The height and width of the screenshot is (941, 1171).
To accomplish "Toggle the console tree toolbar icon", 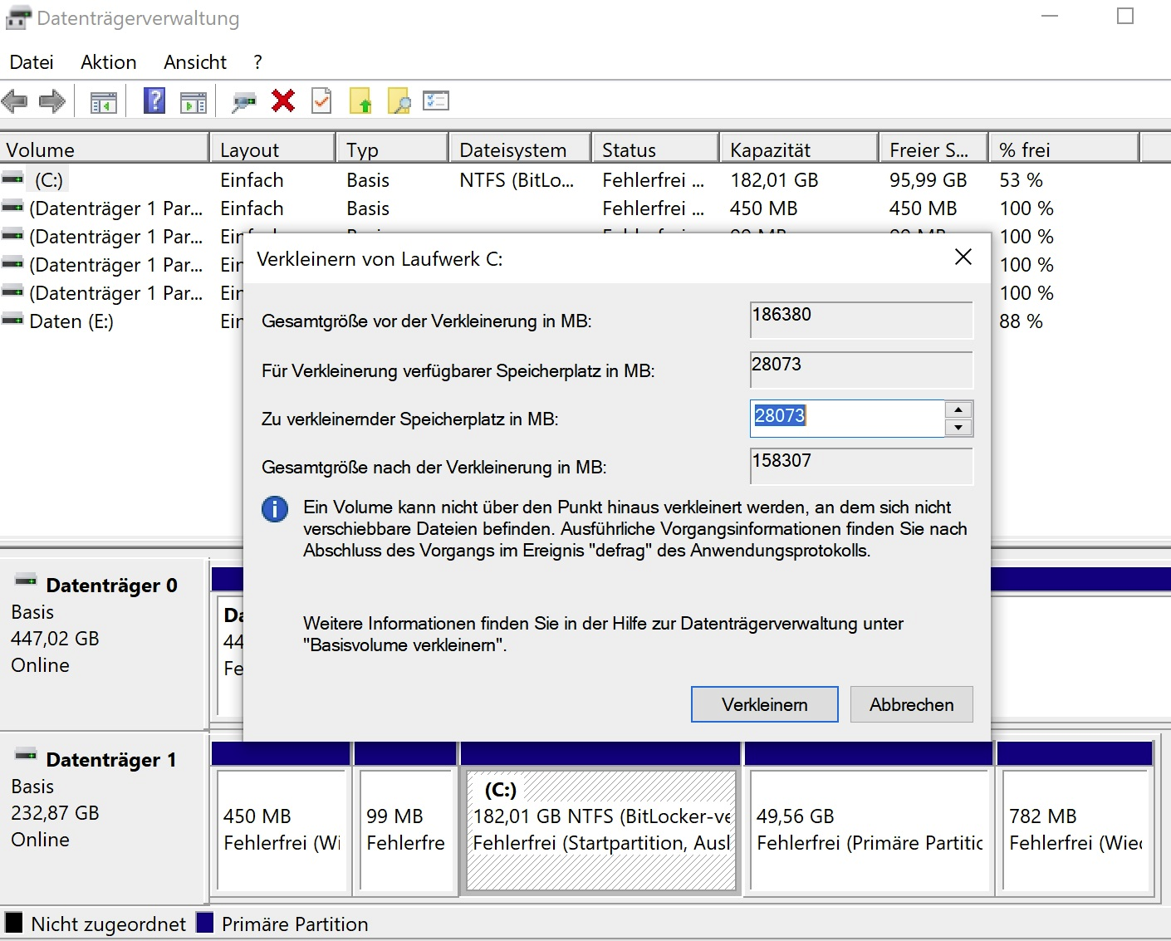I will pyautogui.click(x=103, y=102).
